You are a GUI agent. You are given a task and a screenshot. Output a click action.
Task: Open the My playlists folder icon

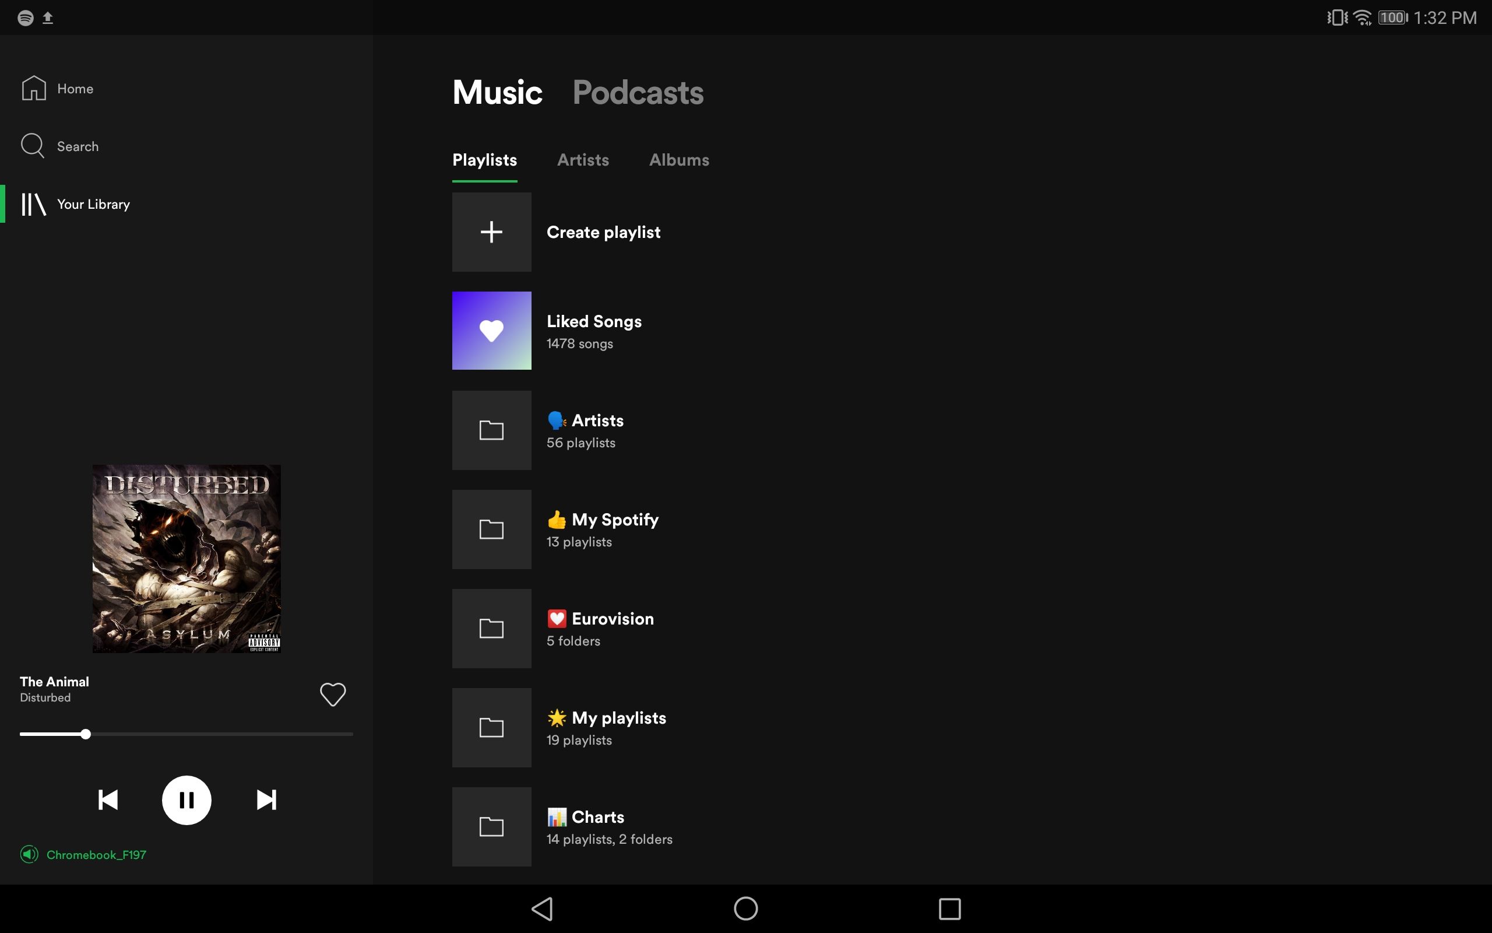491,728
